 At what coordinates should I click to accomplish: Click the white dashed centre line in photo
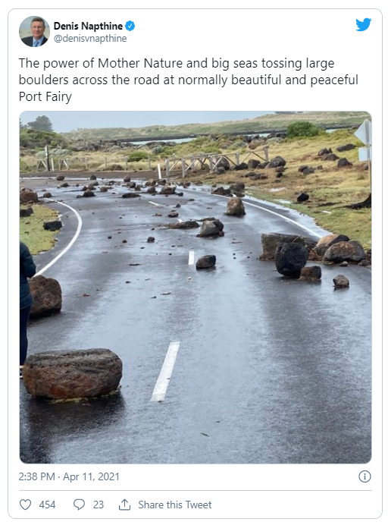pyautogui.click(x=165, y=371)
